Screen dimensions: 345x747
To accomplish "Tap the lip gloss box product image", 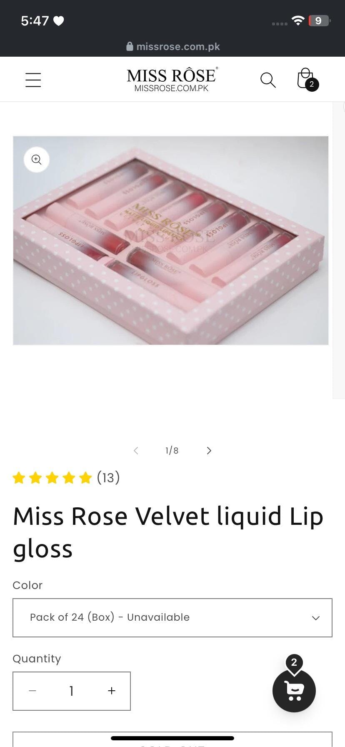I will tap(171, 241).
